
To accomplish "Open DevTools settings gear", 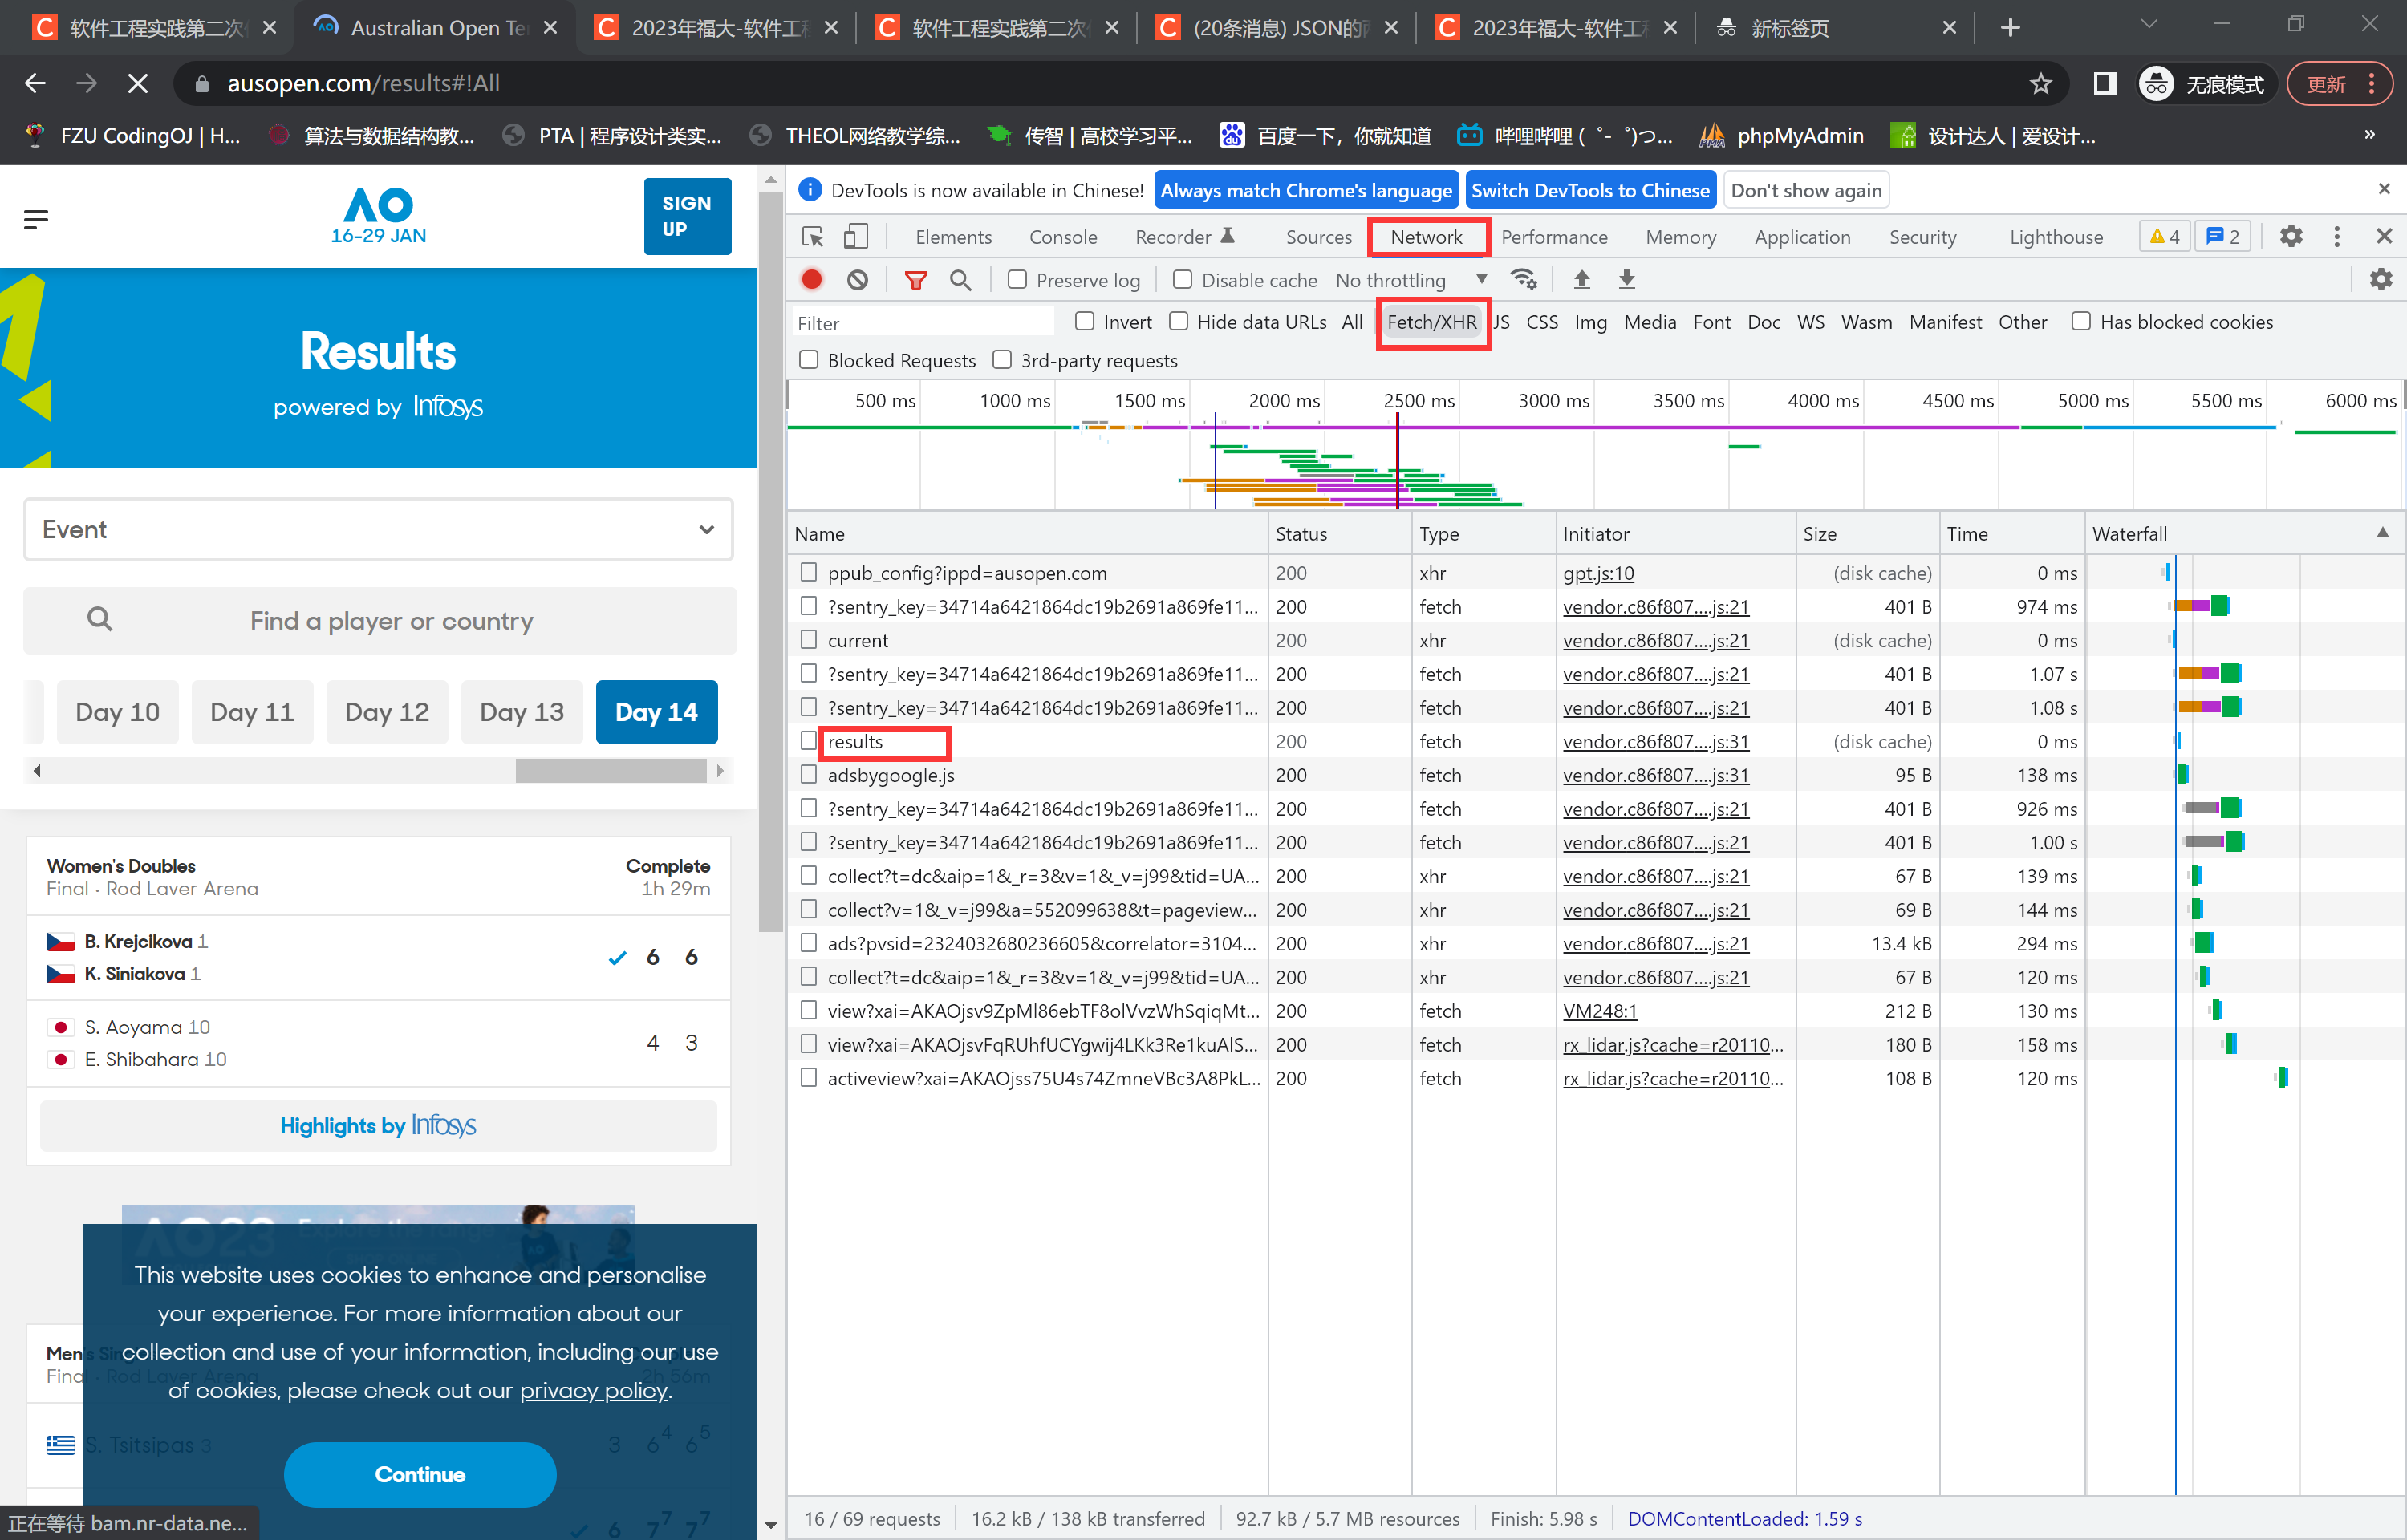I will point(2291,237).
